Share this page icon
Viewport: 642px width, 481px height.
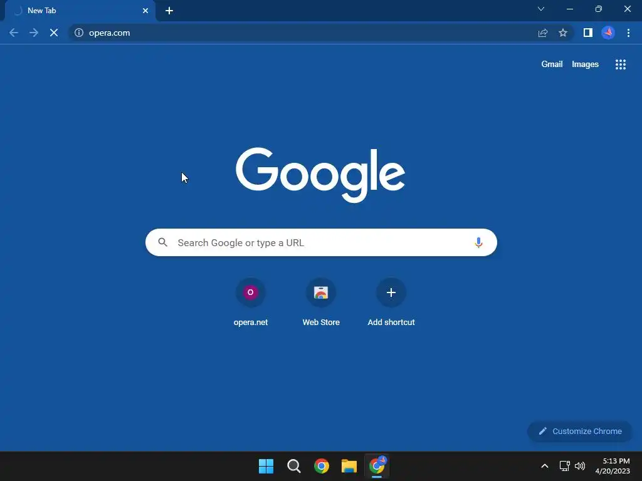[x=543, y=33]
